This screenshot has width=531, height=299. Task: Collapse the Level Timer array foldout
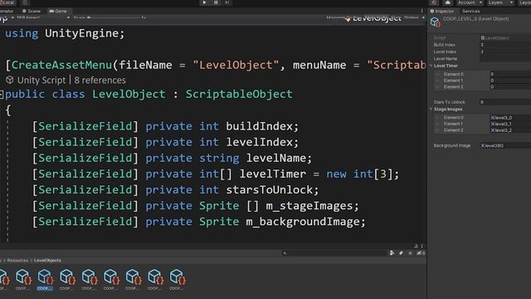431,66
